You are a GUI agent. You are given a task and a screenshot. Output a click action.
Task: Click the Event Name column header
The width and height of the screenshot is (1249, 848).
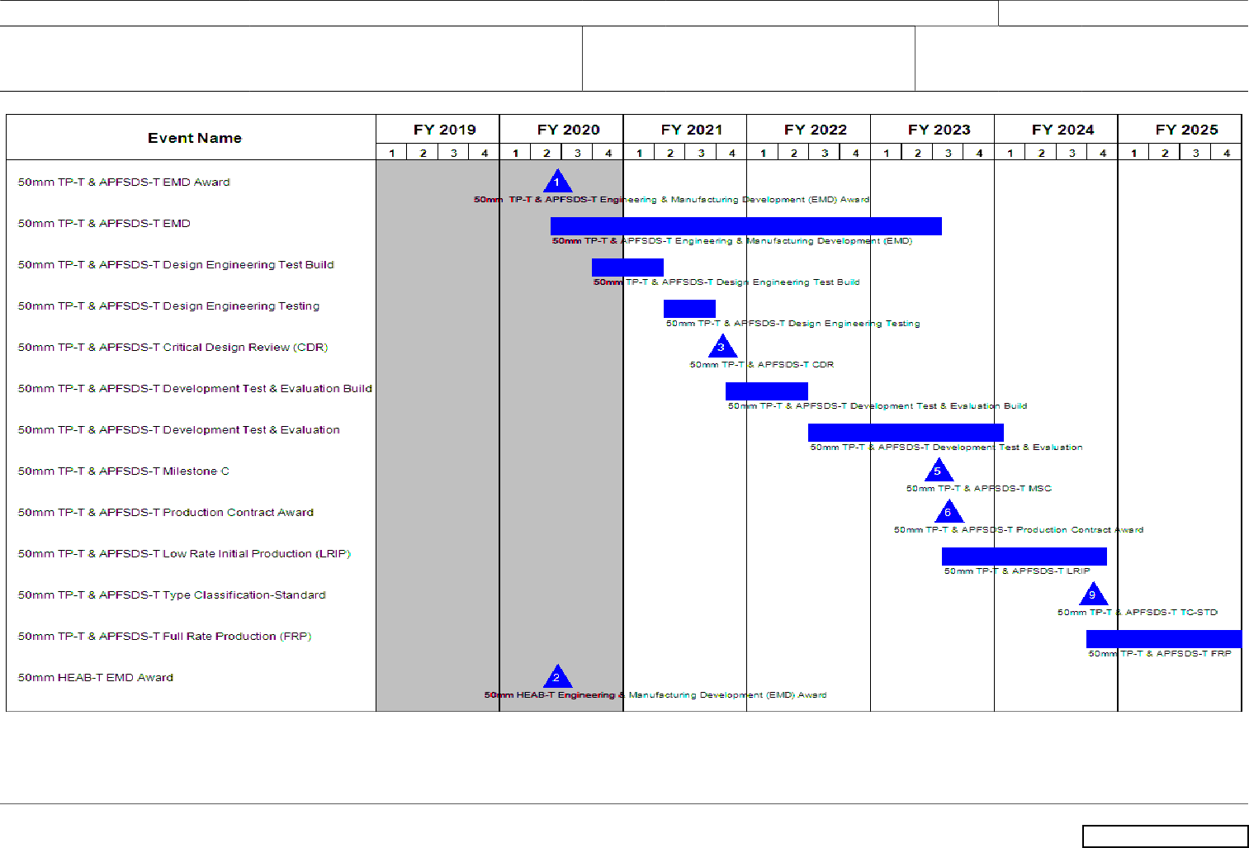tap(194, 138)
